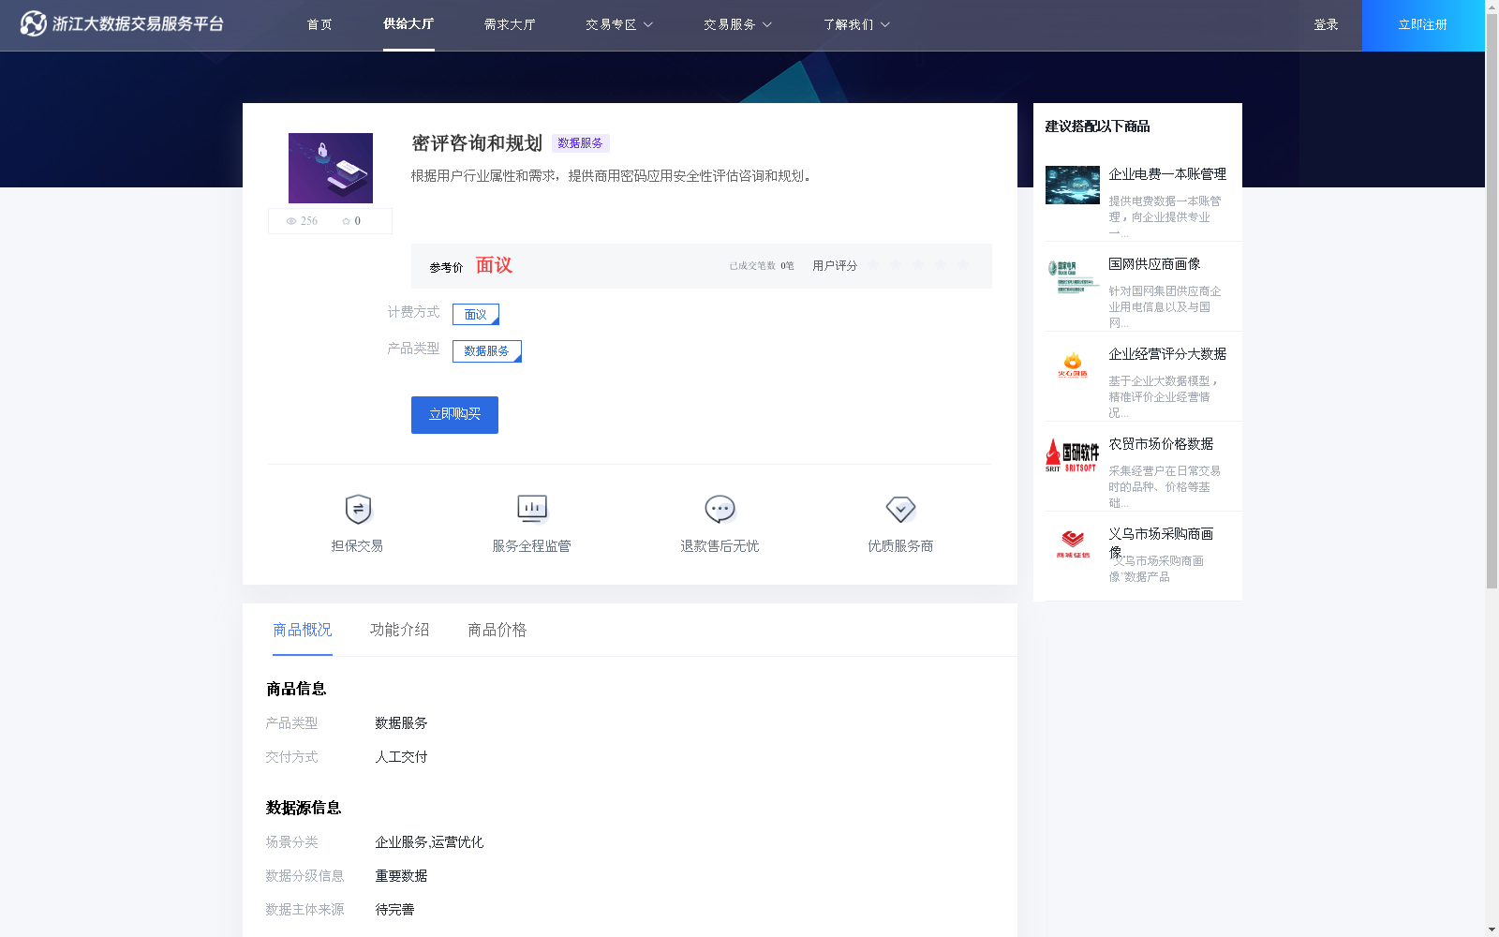Expand the 了解我们 dropdown menu
Viewport: 1499px width, 937px height.
click(x=856, y=24)
